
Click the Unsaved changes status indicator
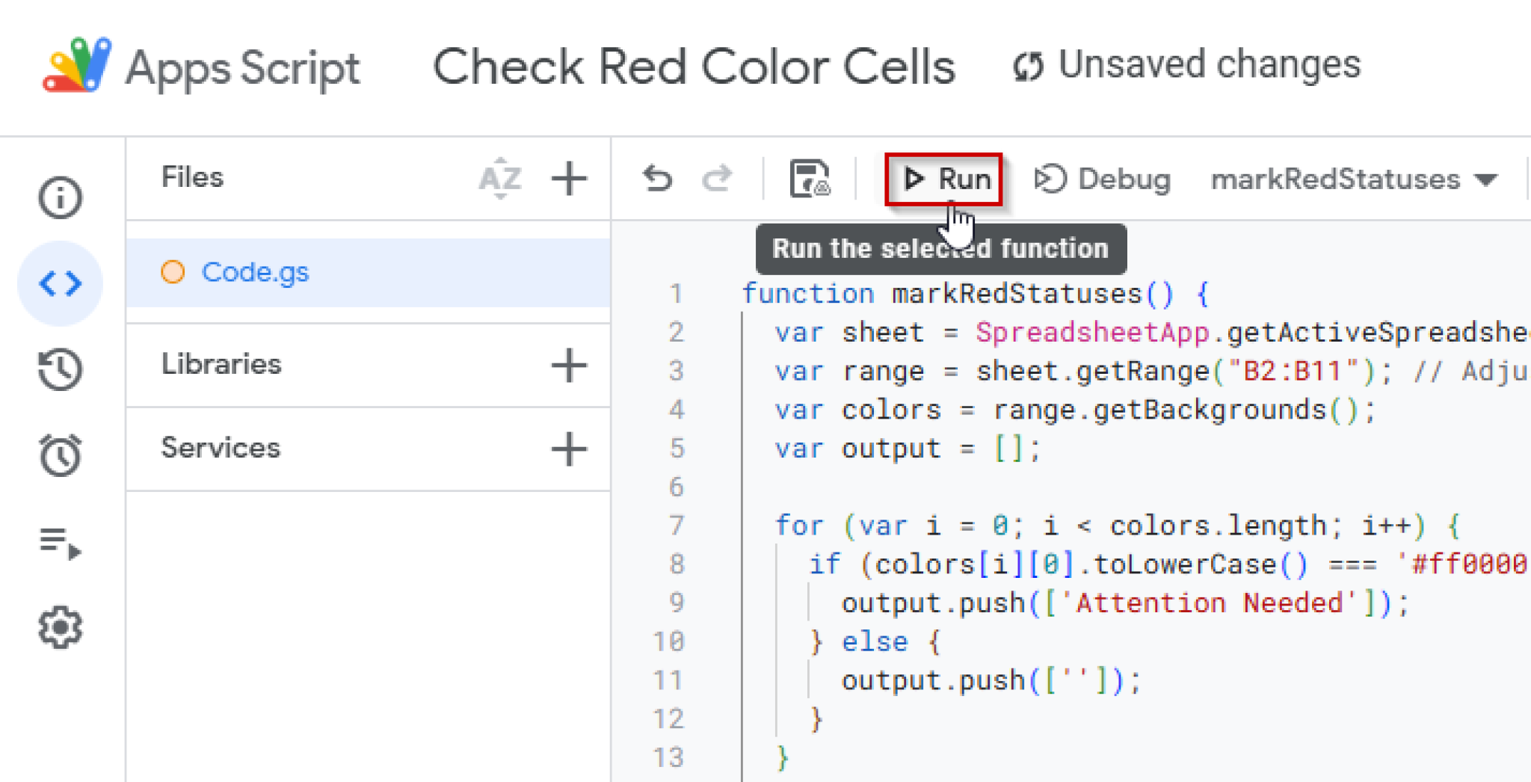(1189, 64)
